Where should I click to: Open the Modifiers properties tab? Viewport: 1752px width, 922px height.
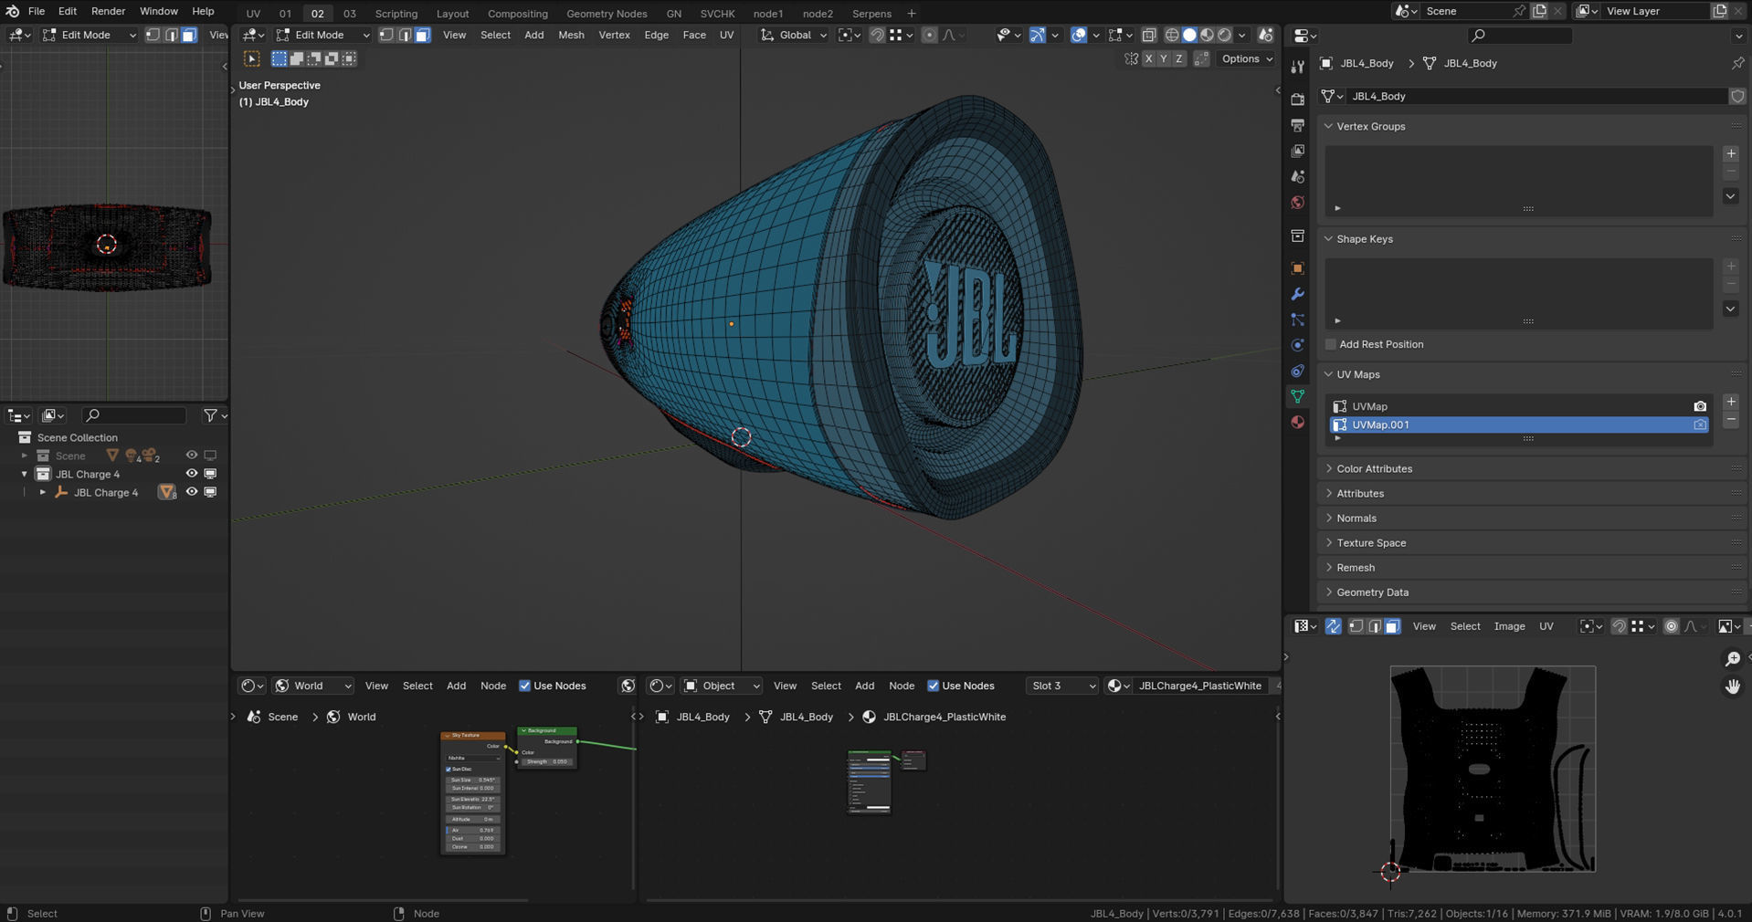coord(1297,294)
